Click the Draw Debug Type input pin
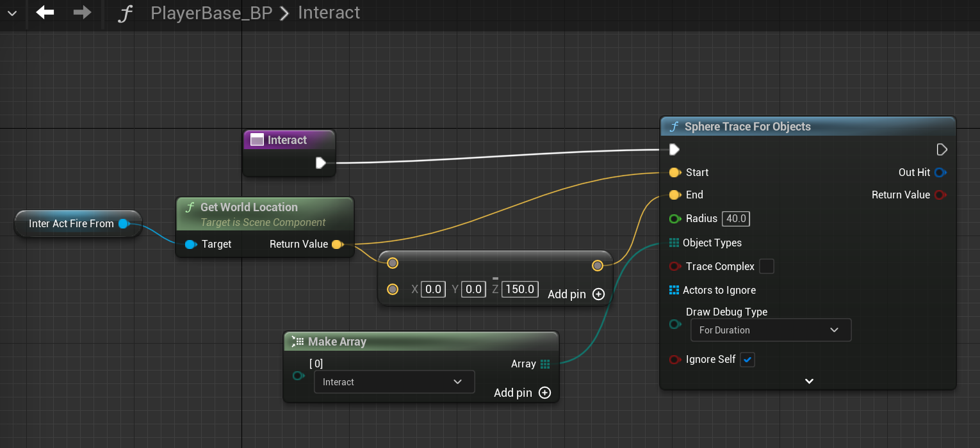The height and width of the screenshot is (448, 980). tap(674, 324)
